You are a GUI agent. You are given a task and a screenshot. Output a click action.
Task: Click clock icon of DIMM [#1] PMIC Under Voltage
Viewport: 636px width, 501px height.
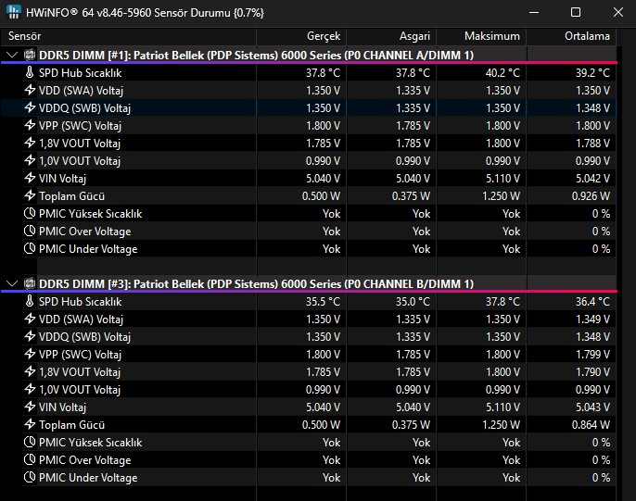pos(30,249)
